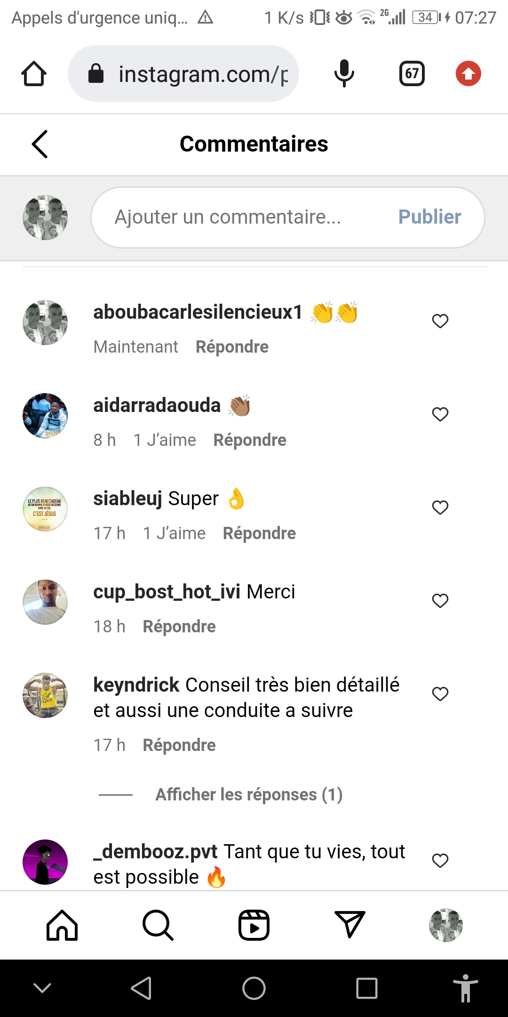Open _dembooz.pvt's profile picture
The width and height of the screenshot is (508, 1017).
pyautogui.click(x=45, y=862)
